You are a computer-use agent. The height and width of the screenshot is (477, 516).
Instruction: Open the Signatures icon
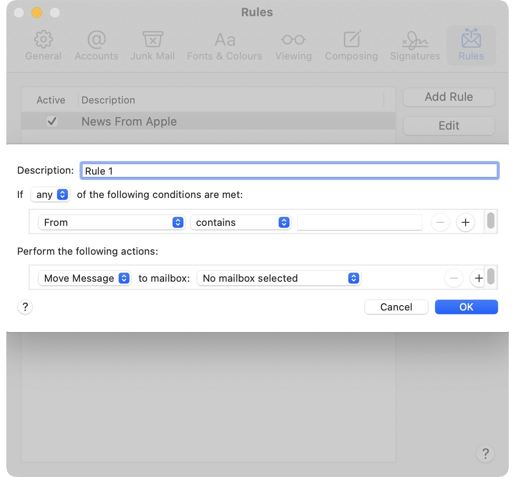[x=415, y=40]
